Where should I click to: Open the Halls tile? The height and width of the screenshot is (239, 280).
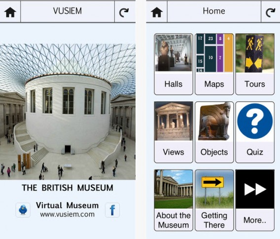[x=174, y=64]
